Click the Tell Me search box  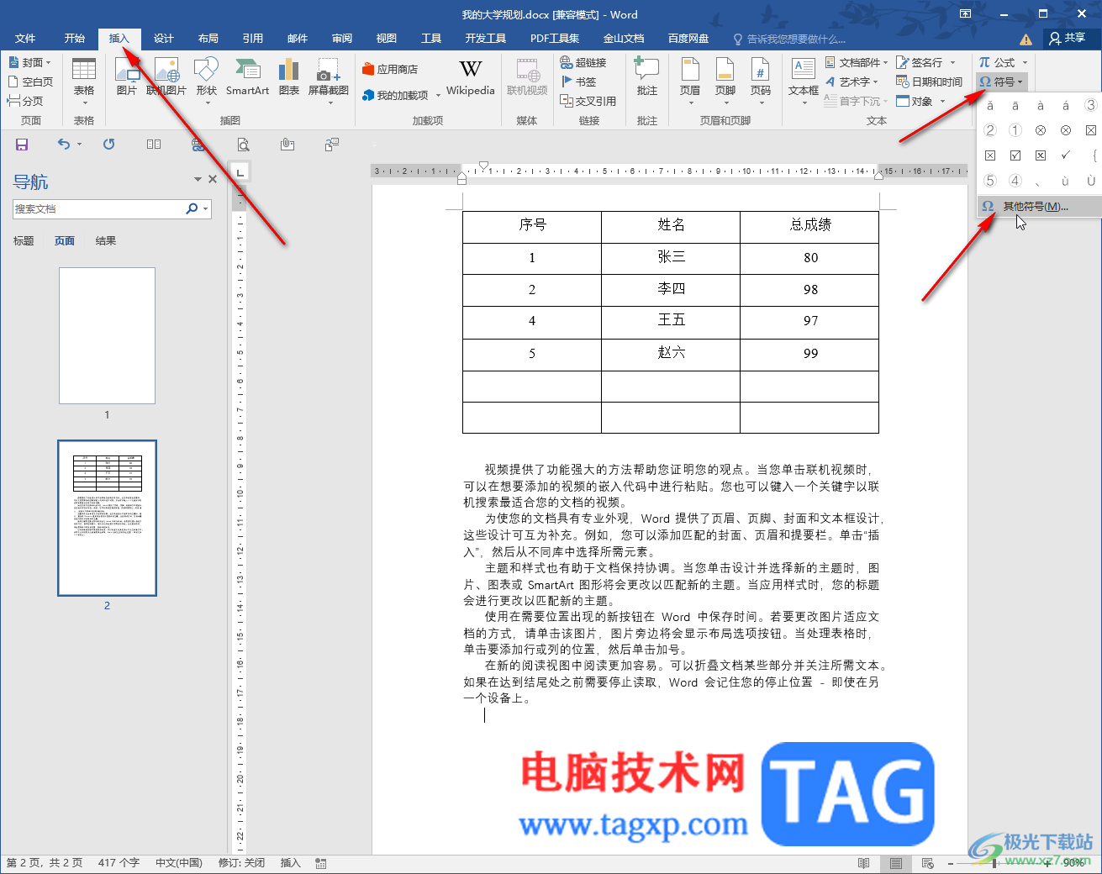[790, 39]
